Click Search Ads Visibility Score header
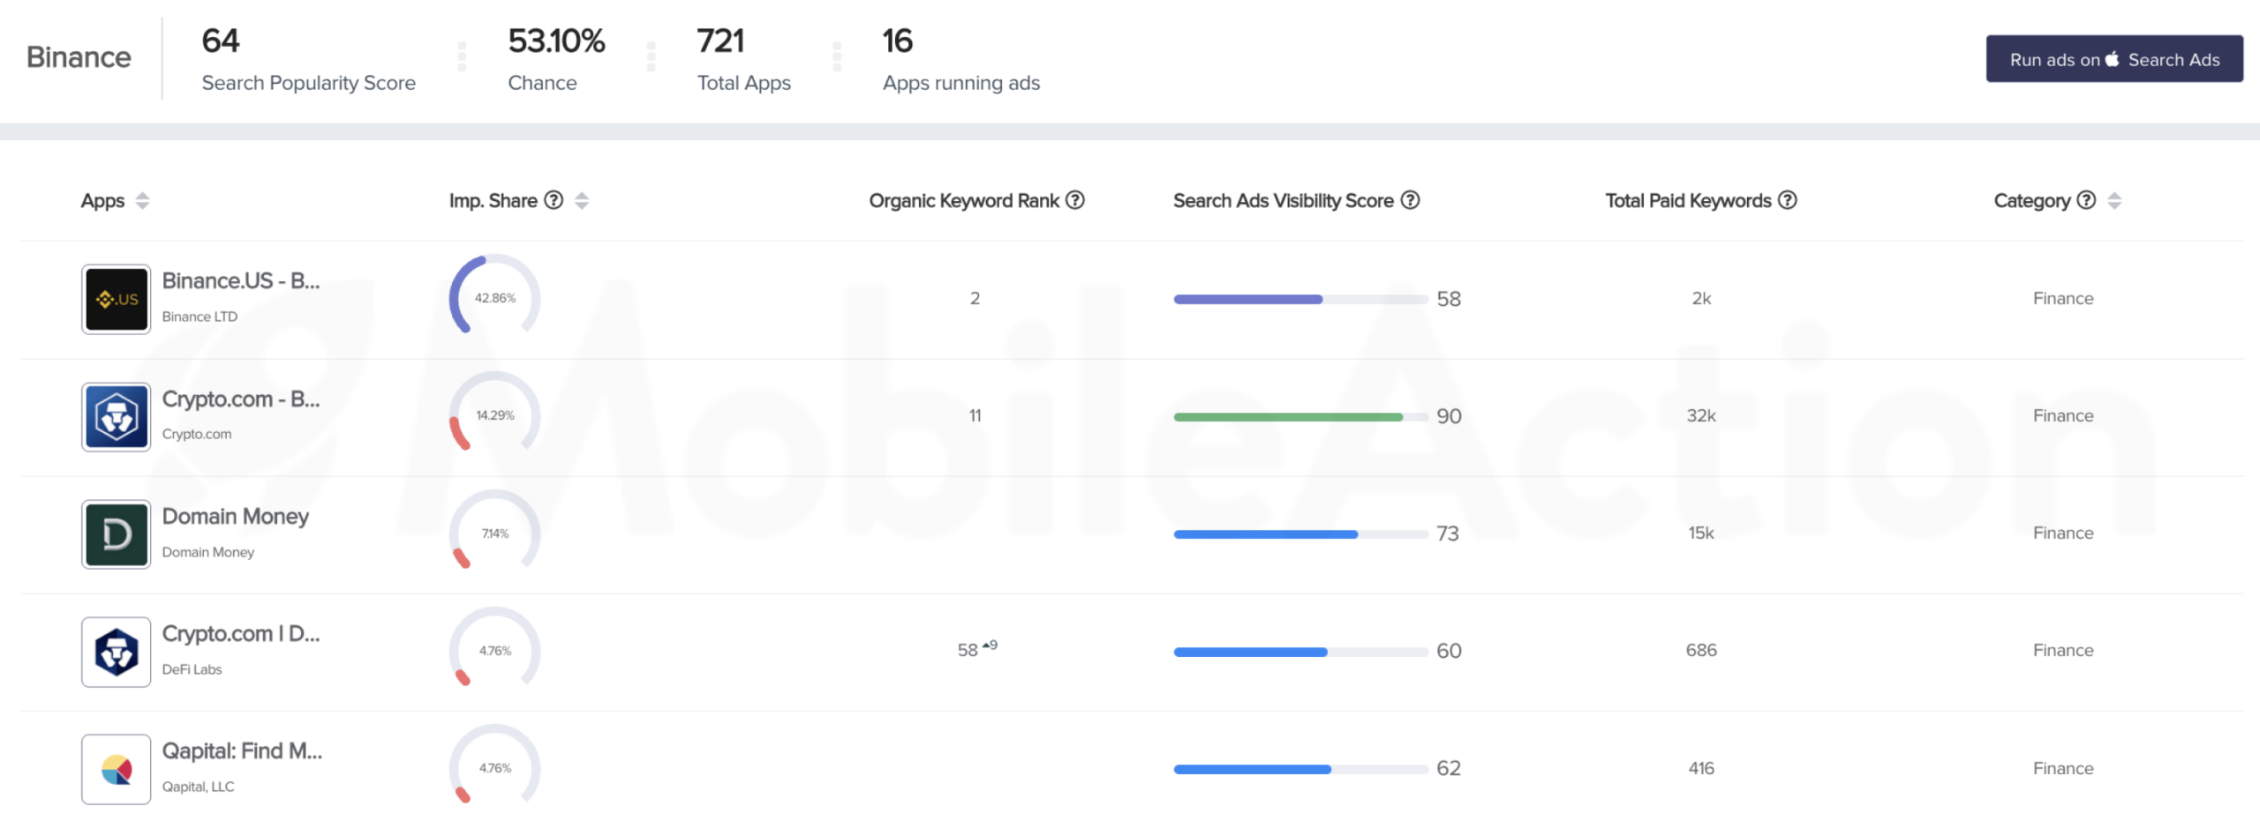The height and width of the screenshot is (821, 2260). point(1283,200)
